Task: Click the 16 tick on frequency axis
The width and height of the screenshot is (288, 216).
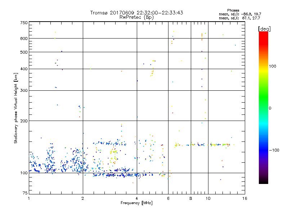Action: coord(244,198)
